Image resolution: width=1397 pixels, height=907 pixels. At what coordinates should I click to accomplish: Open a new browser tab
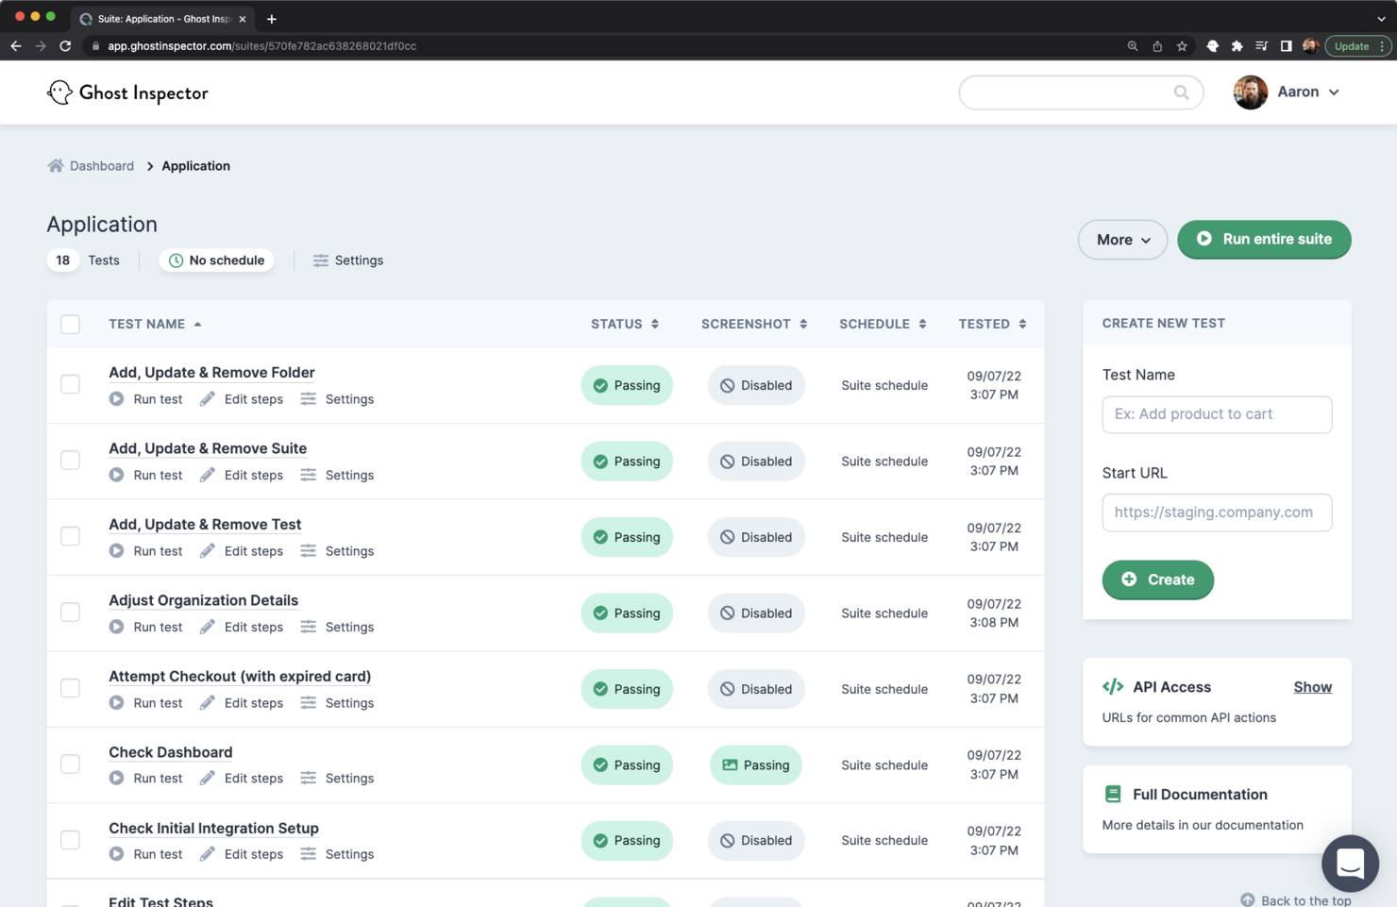[272, 19]
